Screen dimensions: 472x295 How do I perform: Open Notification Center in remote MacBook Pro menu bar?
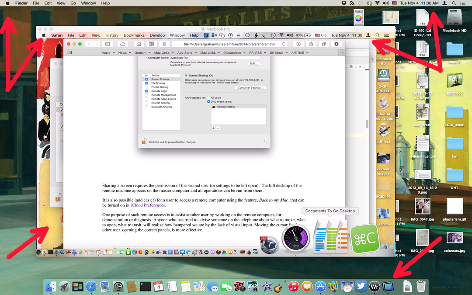coord(386,35)
